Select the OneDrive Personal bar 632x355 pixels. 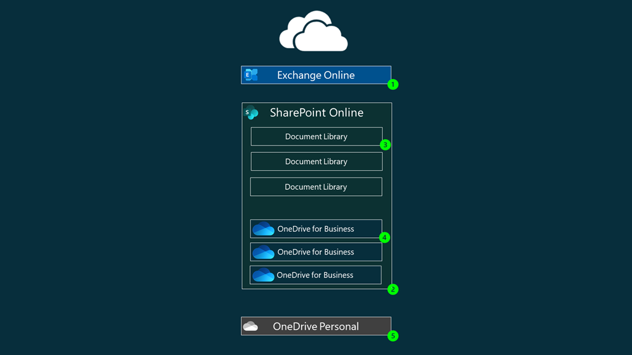[316, 326]
